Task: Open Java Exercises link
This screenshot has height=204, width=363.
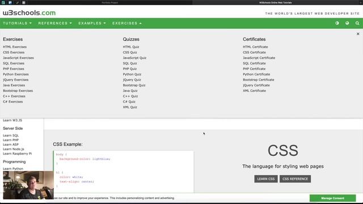Action: [14, 85]
